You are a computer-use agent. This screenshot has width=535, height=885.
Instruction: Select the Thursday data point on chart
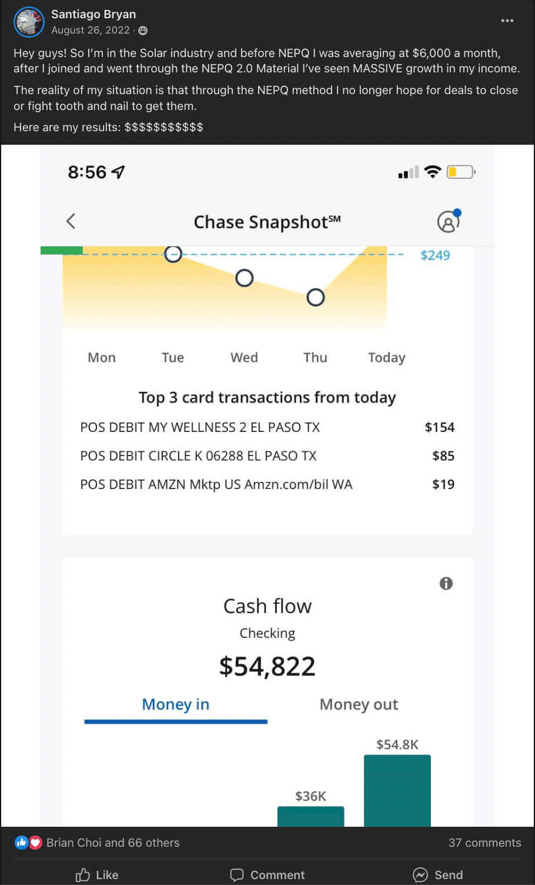[x=316, y=297]
